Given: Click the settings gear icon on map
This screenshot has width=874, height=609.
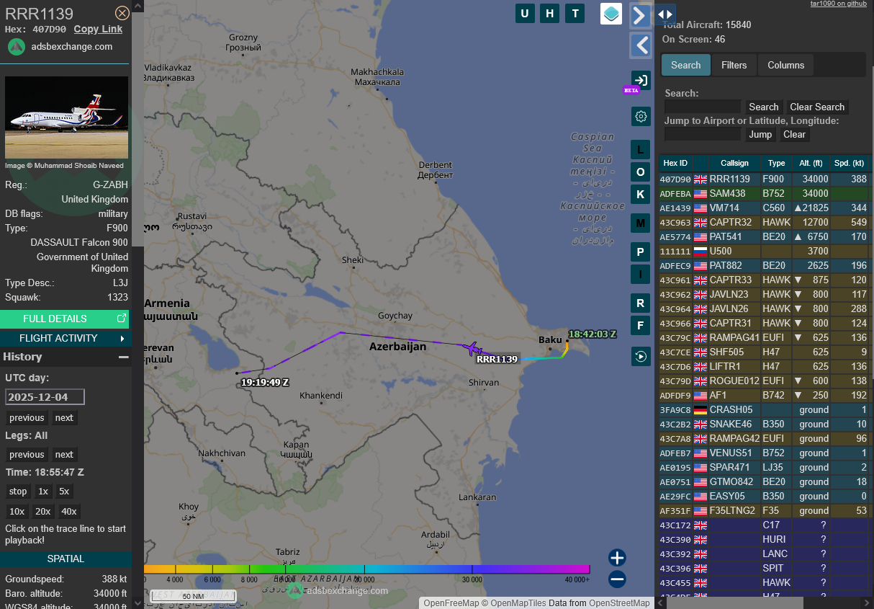Looking at the screenshot, I should 641,116.
